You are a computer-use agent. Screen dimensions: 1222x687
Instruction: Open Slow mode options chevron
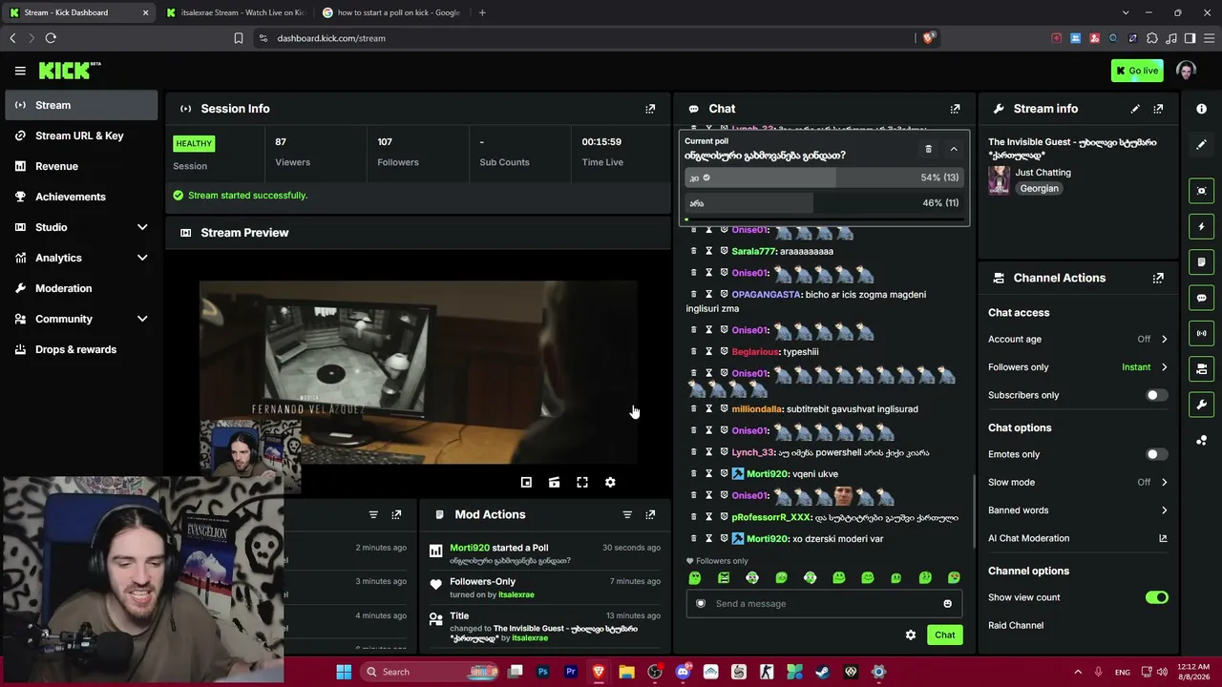tap(1164, 482)
